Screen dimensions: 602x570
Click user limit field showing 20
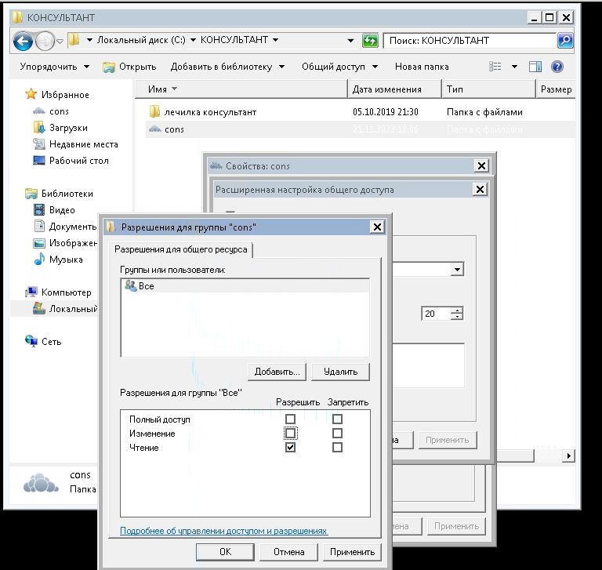click(436, 314)
